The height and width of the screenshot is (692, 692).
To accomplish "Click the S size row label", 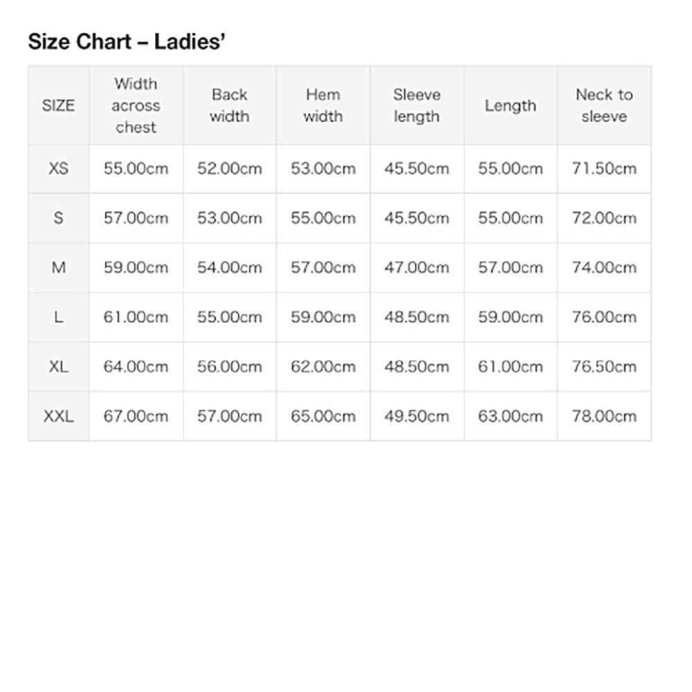I will pyautogui.click(x=59, y=218).
